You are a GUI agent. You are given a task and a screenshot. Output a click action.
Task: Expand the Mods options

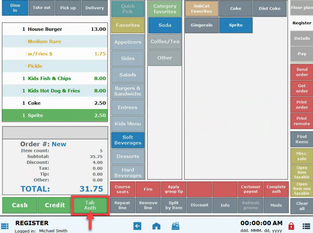(276, 205)
